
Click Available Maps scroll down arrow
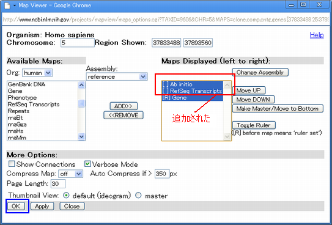click(81, 136)
